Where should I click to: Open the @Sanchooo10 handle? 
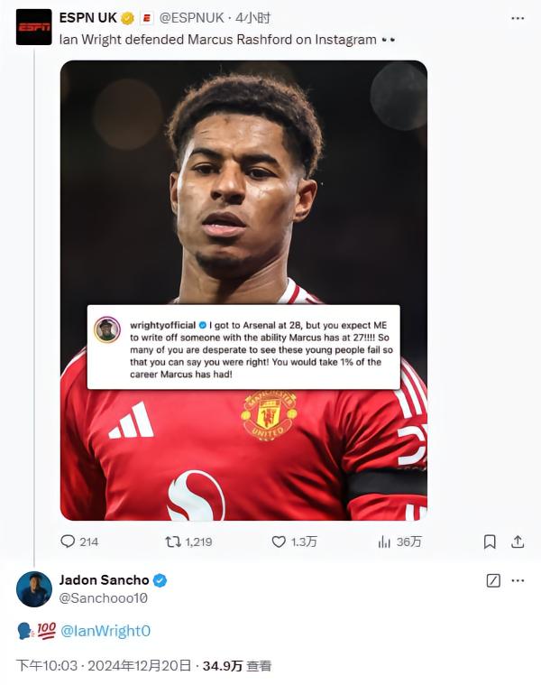(103, 597)
